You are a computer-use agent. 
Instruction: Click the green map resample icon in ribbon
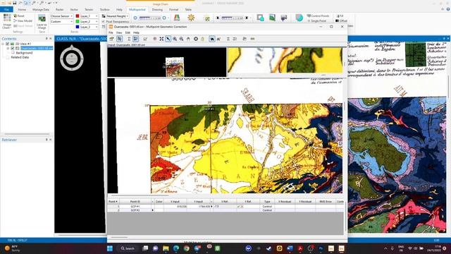click(272, 18)
